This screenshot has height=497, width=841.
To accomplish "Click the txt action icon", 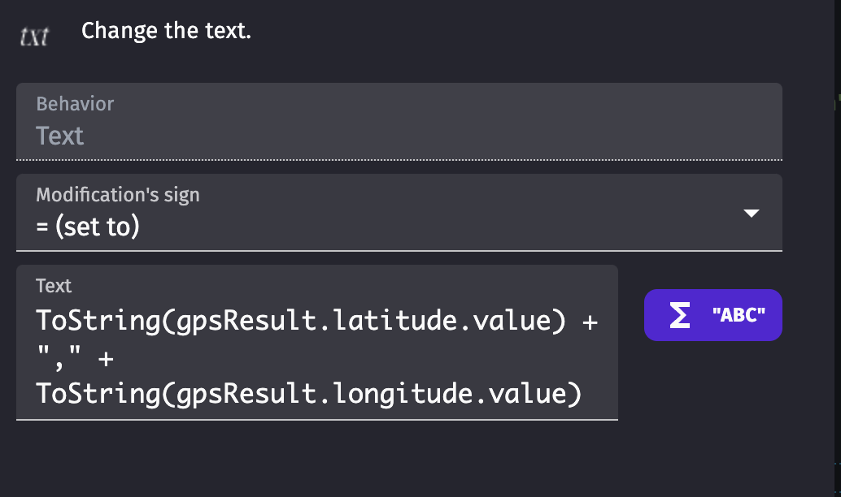I will pos(33,34).
